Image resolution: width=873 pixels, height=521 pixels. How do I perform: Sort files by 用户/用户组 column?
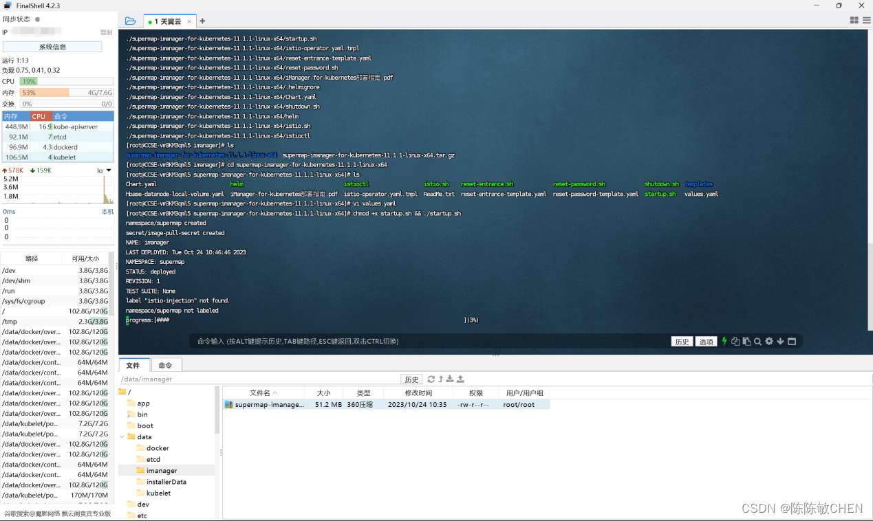point(524,393)
